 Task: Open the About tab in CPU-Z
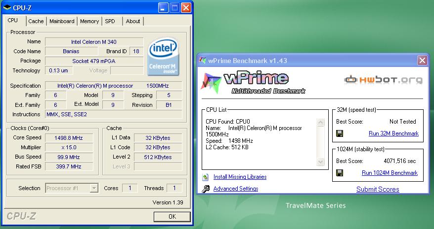coord(133,21)
